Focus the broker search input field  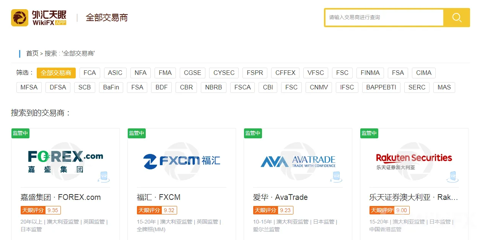point(384,18)
